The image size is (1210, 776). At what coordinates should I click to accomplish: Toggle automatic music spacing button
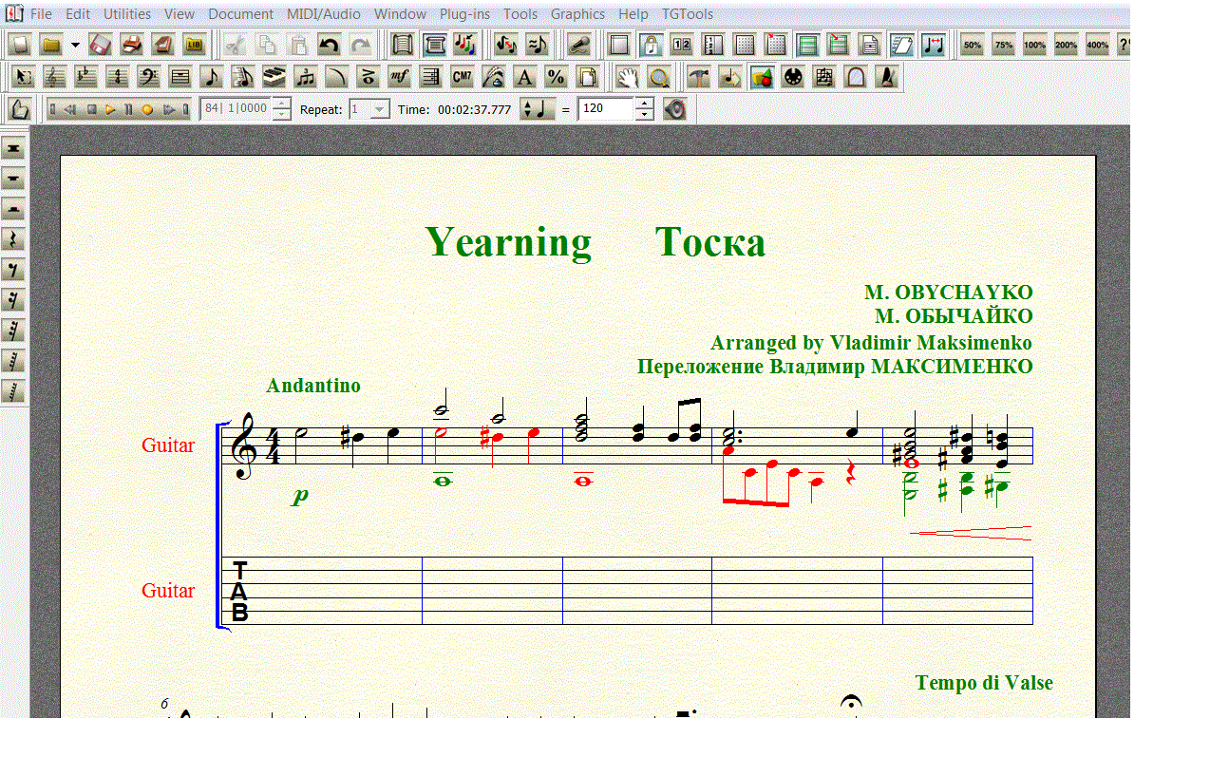click(933, 45)
